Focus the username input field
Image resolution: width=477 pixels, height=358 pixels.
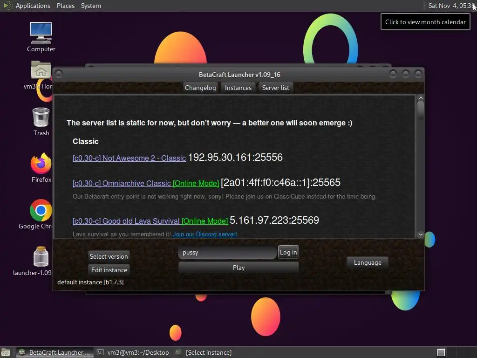[227, 252]
